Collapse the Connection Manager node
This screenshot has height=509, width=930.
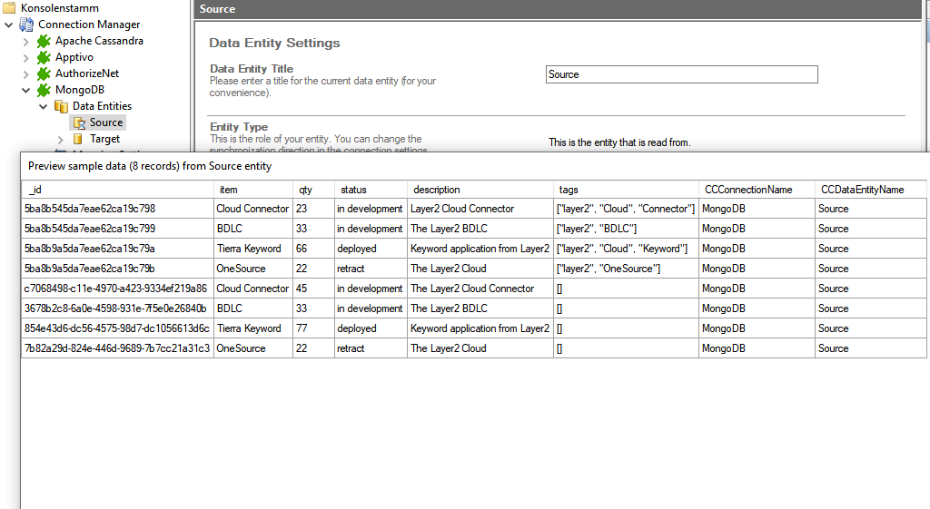click(9, 24)
